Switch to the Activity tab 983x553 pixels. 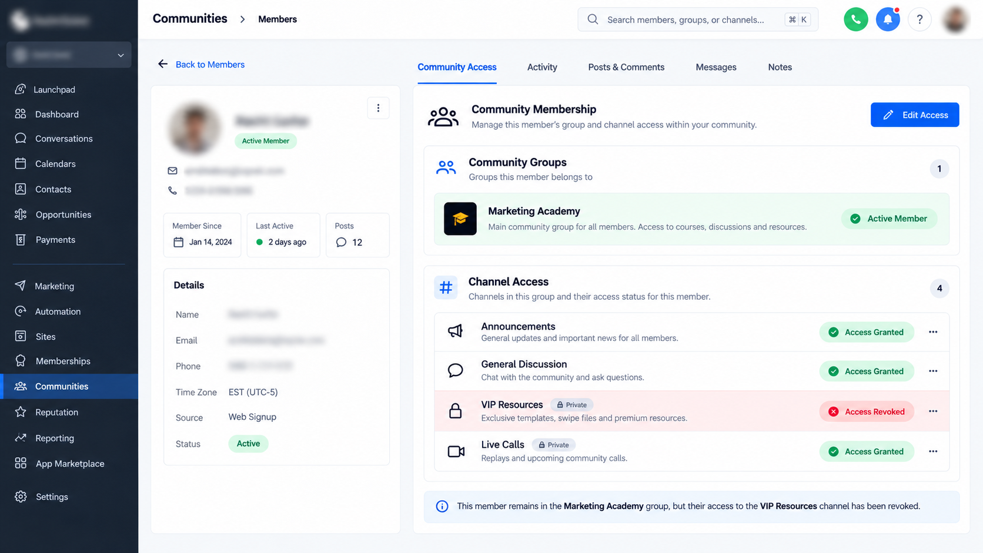pyautogui.click(x=542, y=67)
